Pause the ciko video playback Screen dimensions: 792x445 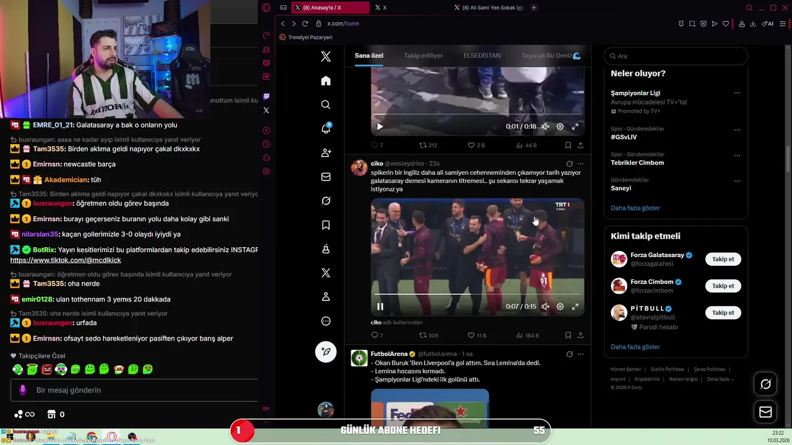[x=380, y=307]
